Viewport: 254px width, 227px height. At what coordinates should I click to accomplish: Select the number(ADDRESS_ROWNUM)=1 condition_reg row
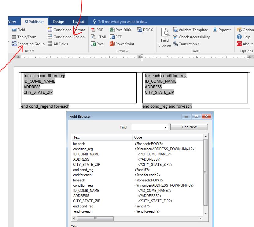(137, 149)
